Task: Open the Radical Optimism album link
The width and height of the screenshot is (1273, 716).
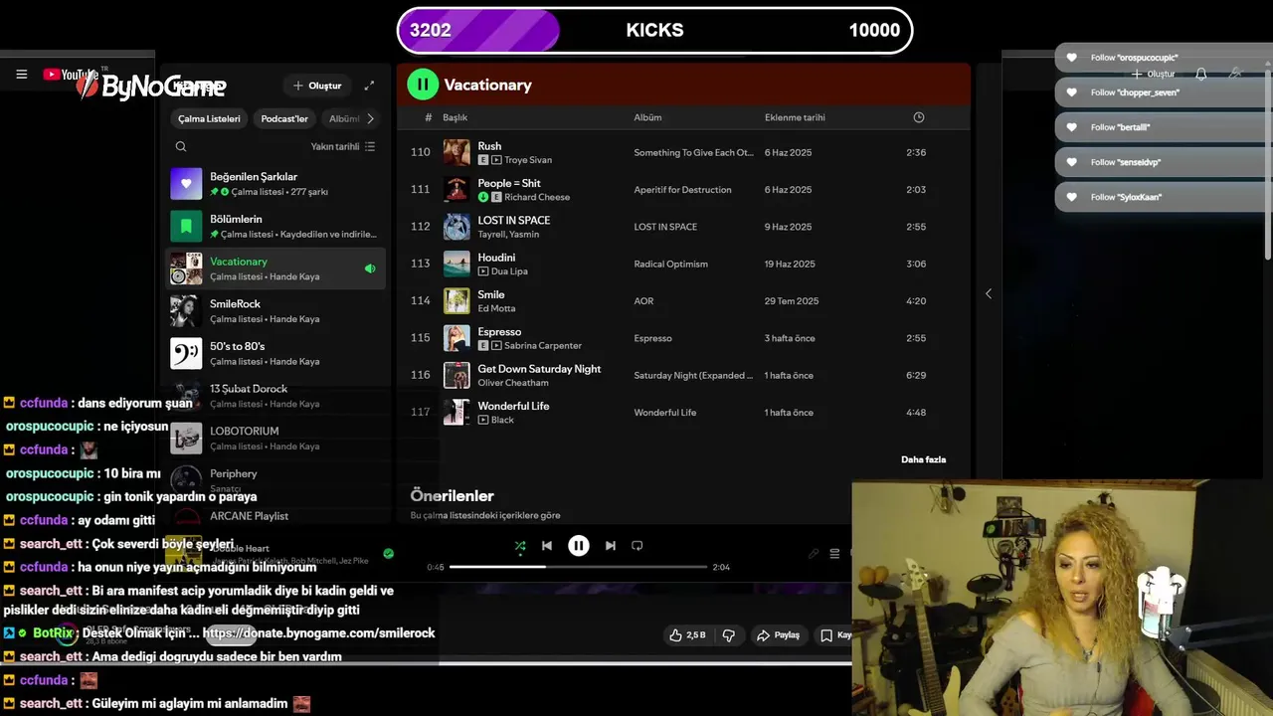Action: 670,264
